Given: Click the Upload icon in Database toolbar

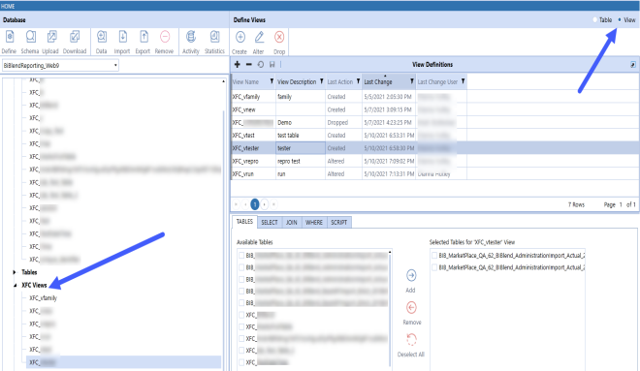Looking at the screenshot, I should [x=51, y=37].
